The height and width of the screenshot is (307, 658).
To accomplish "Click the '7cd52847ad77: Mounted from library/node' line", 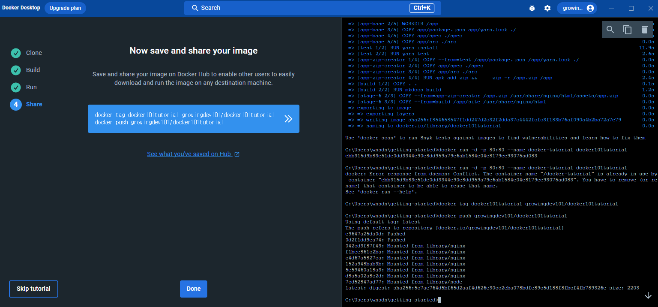I will (x=404, y=282).
